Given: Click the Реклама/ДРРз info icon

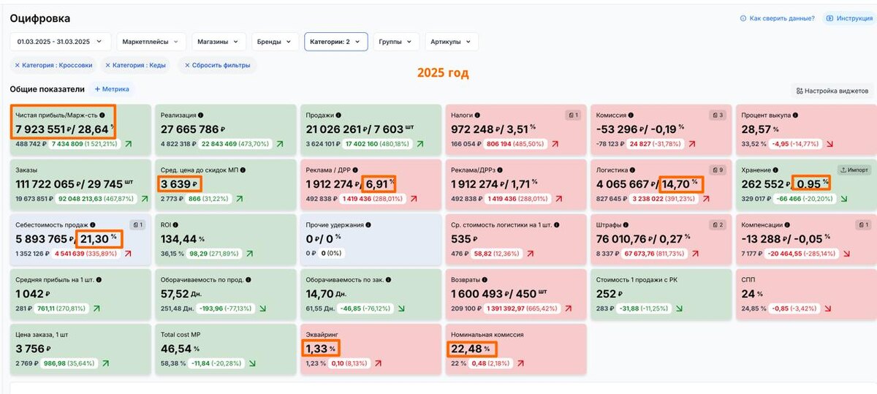Looking at the screenshot, I should coord(501,170).
